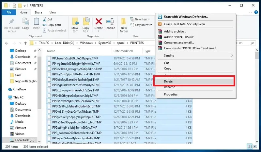Click the Forward navigation arrow
Screen dimensions: 261x152
[14, 43]
